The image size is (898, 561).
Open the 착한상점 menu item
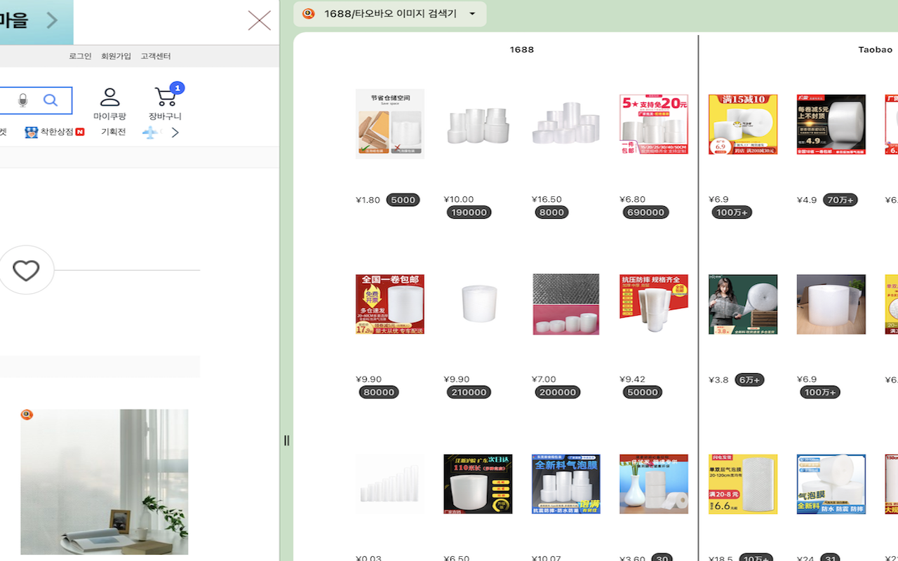tap(57, 132)
